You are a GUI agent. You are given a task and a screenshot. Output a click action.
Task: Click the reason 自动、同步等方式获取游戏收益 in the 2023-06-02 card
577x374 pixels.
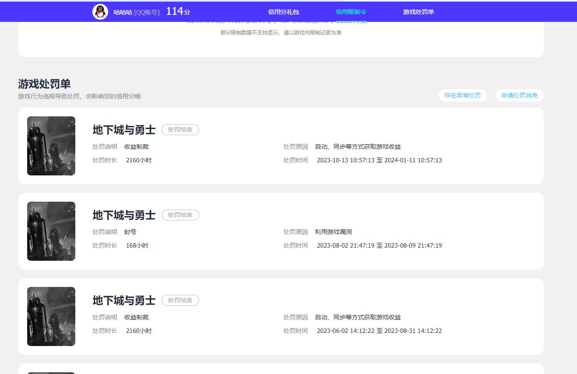pyautogui.click(x=358, y=317)
